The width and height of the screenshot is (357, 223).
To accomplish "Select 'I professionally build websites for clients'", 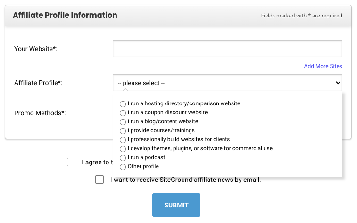I will pos(123,140).
